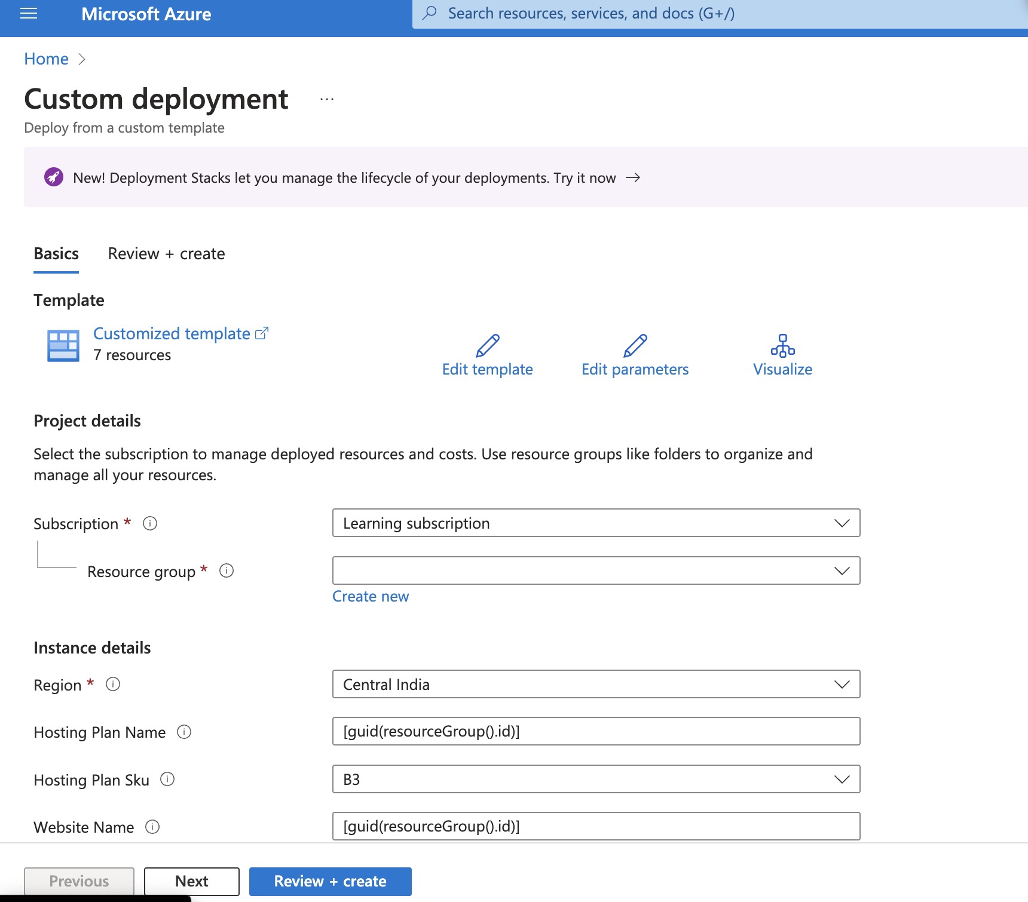
Task: Switch to the Basics tab
Action: pyautogui.click(x=56, y=254)
